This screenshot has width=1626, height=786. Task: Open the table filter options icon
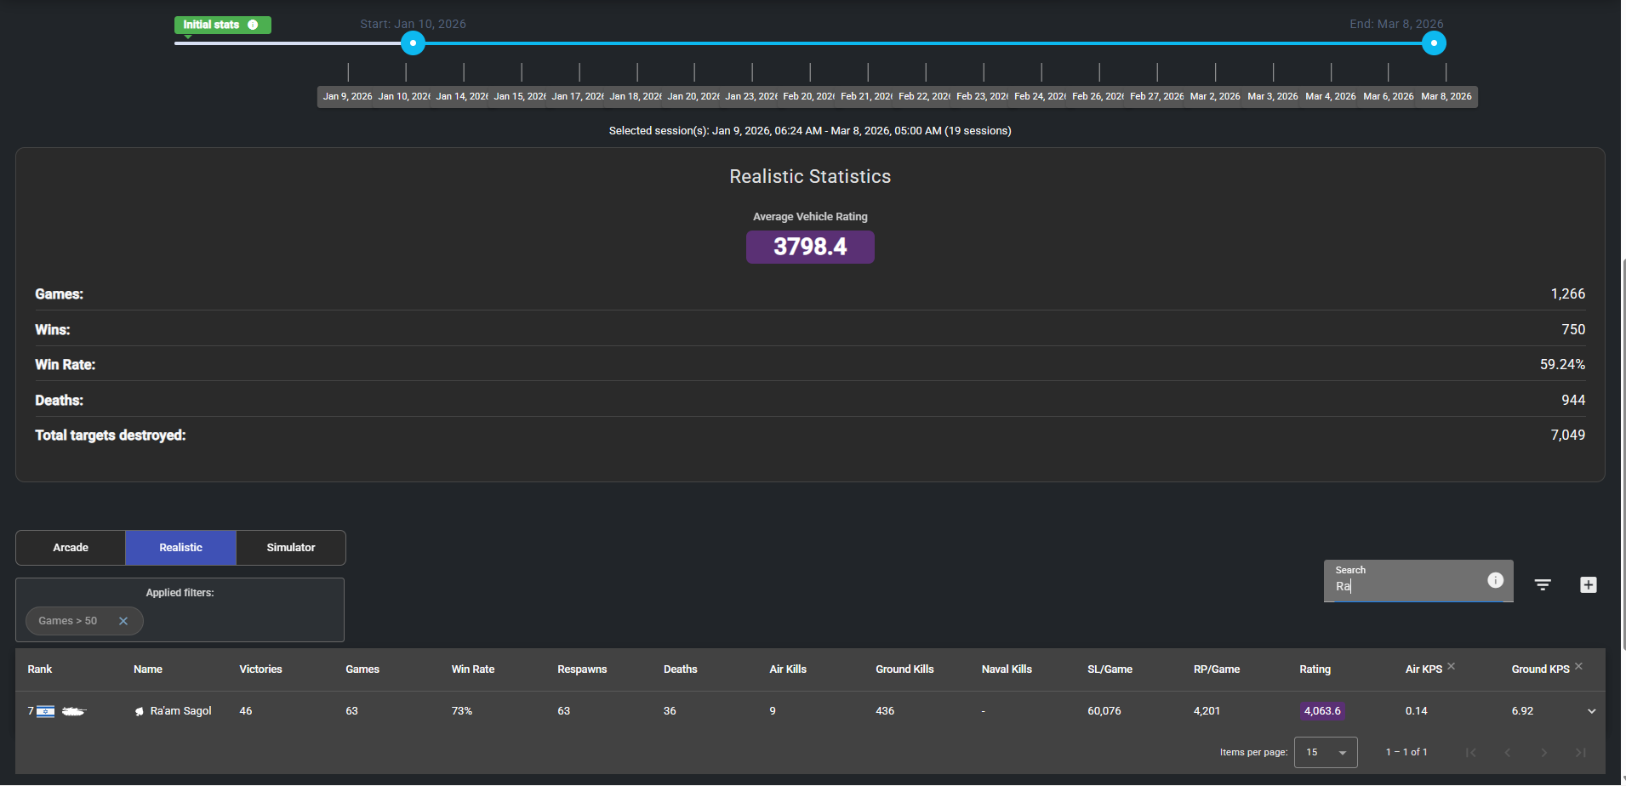coord(1542,584)
